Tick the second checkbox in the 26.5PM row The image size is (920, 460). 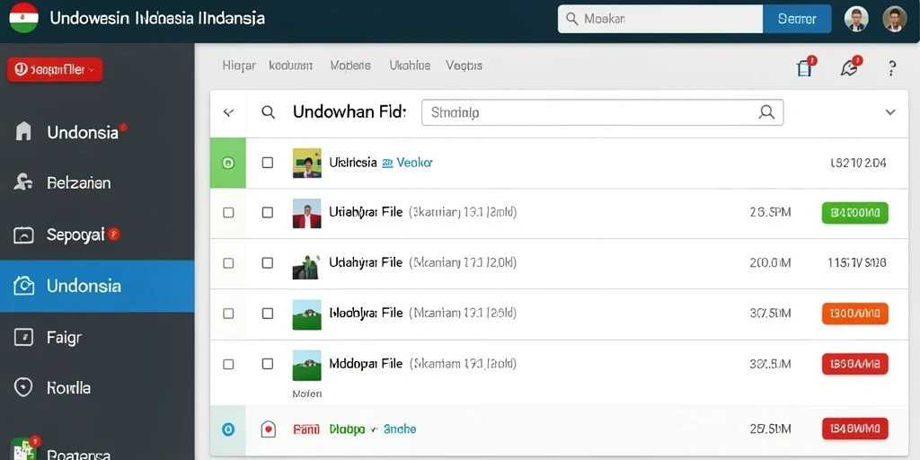pyautogui.click(x=268, y=212)
